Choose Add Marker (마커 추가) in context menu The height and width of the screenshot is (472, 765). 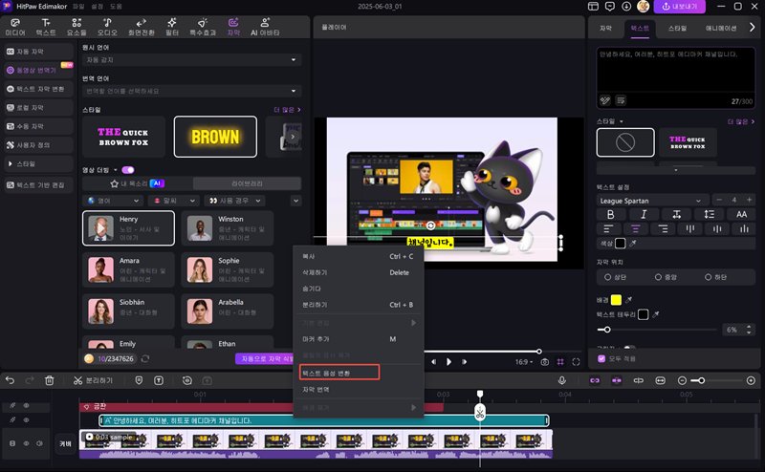(x=358, y=339)
